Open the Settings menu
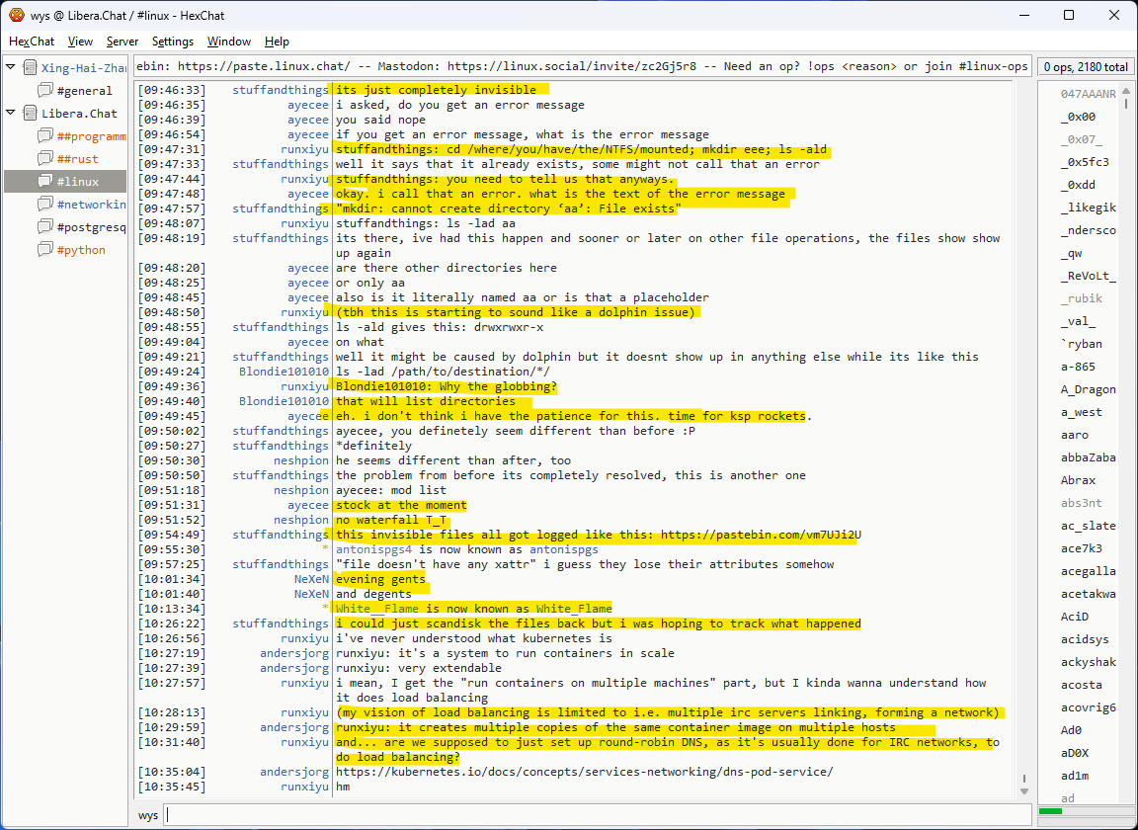1138x830 pixels. (173, 41)
